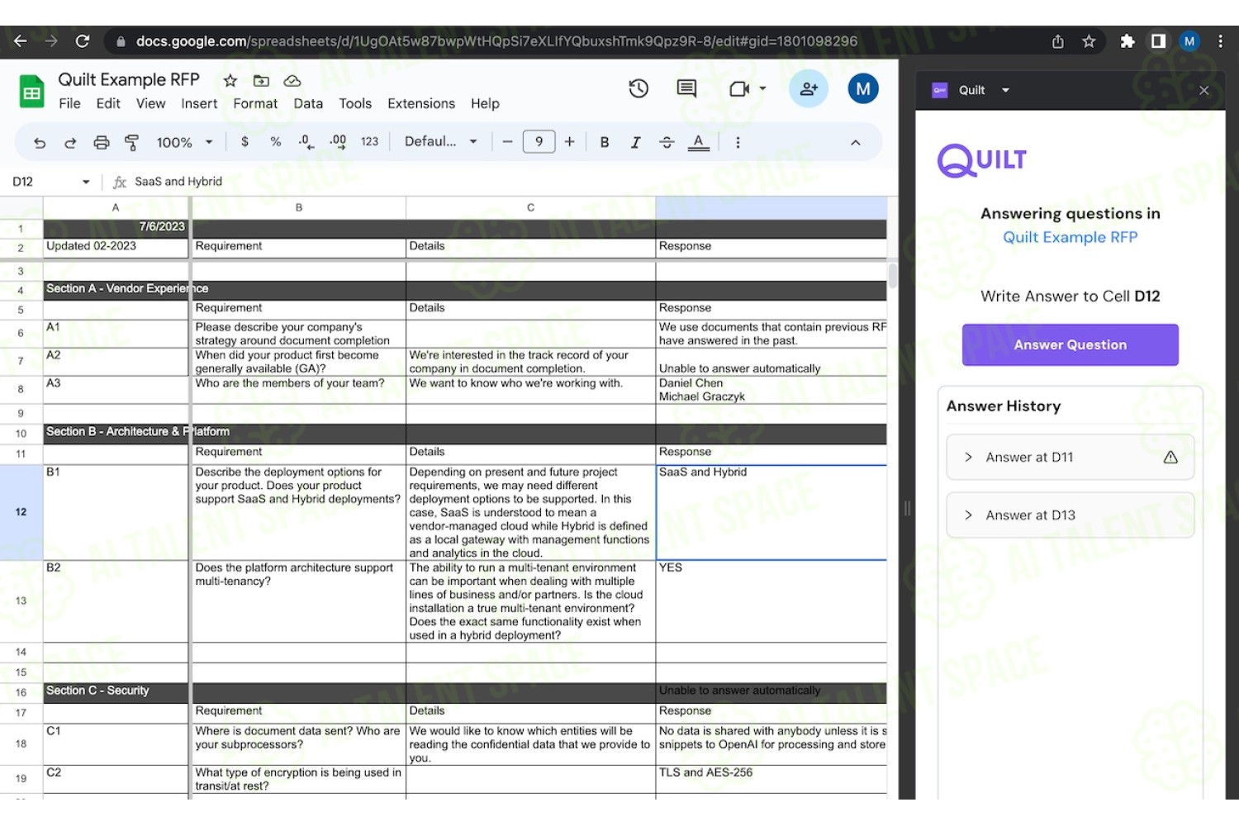Open the Google account avatar M
Viewport: 1239px width, 826px height.
tap(863, 88)
